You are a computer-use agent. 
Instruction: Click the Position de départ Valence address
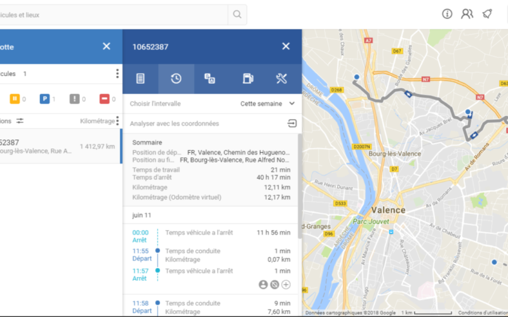pyautogui.click(x=239, y=152)
